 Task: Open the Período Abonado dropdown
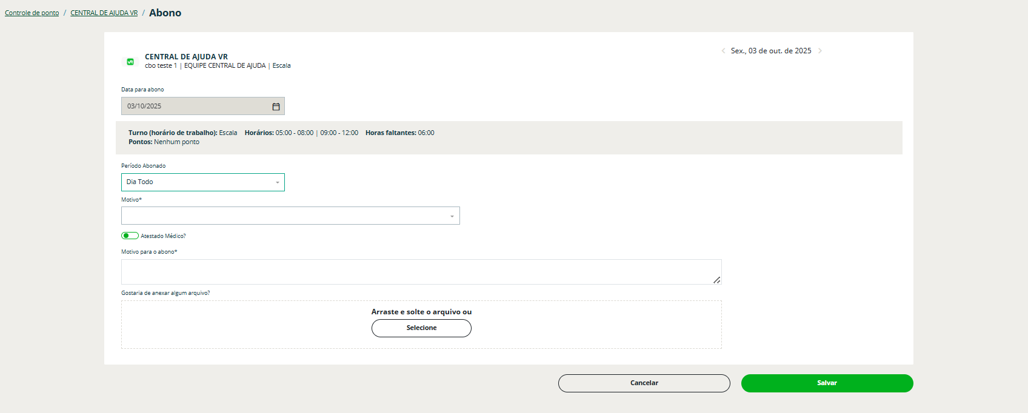(202, 182)
